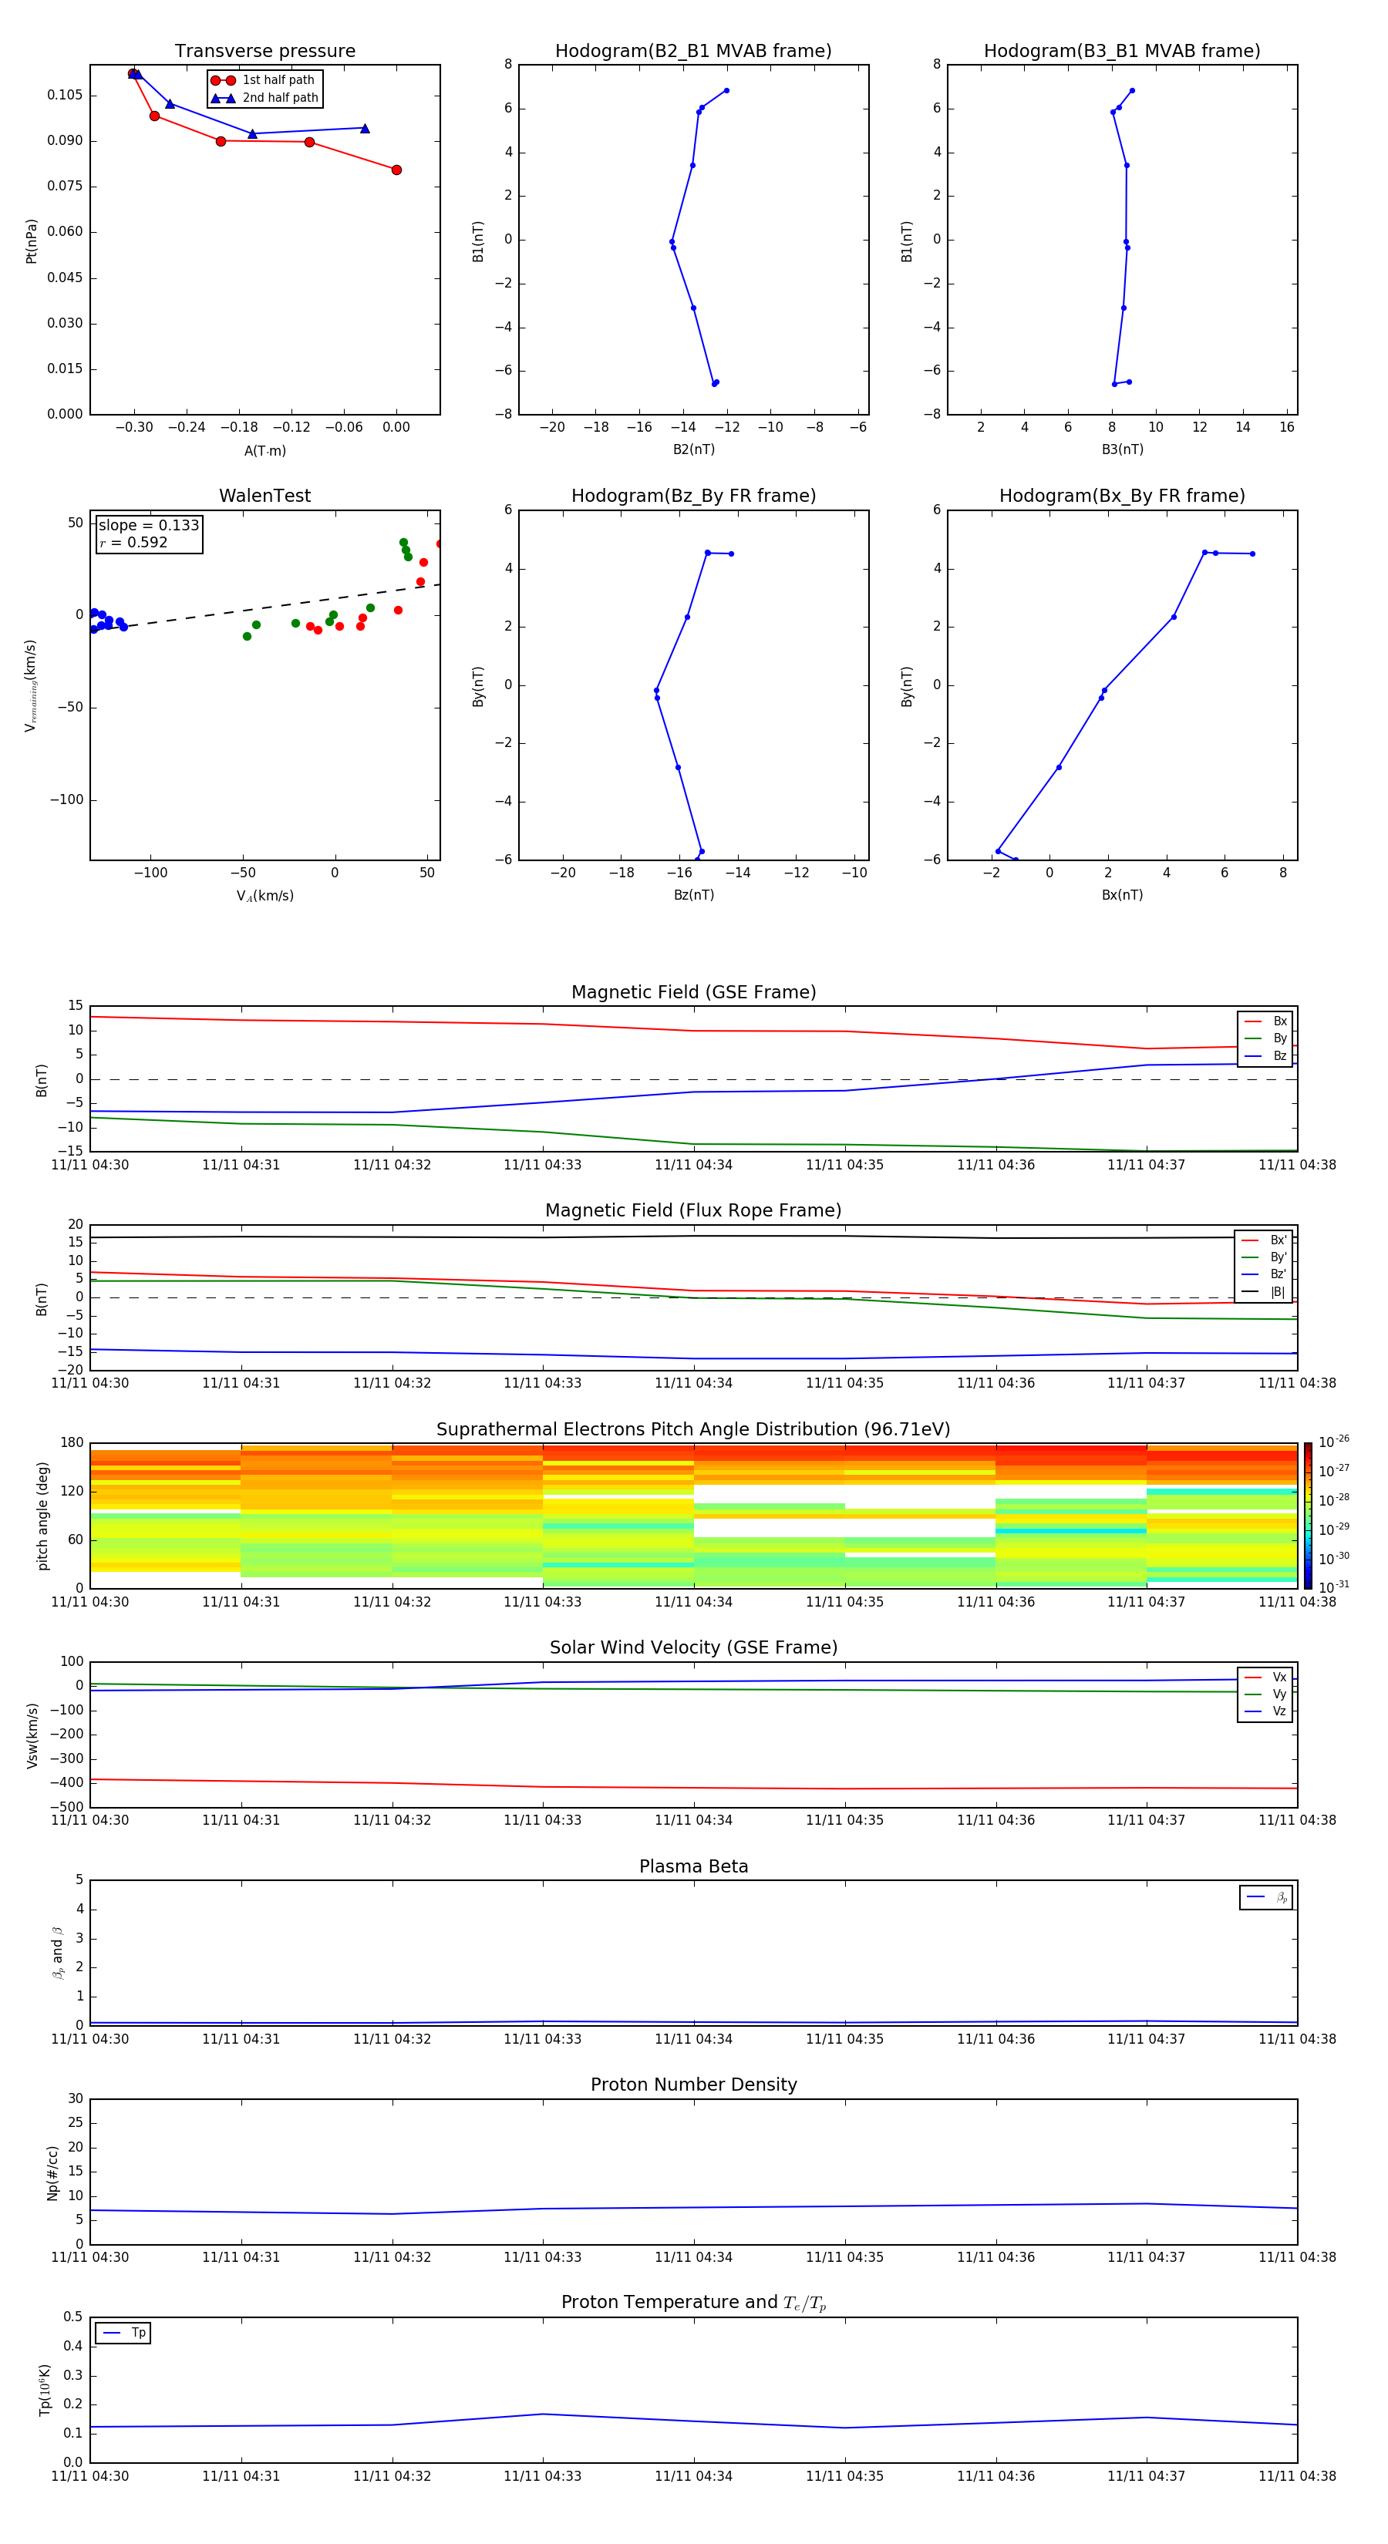Viewport: 1388px width, 2544px height.
Task: Click the 'Proton Number Density' title
Action: [x=693, y=2085]
